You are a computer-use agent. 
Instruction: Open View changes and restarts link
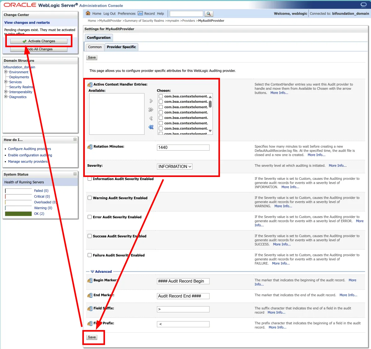27,22
